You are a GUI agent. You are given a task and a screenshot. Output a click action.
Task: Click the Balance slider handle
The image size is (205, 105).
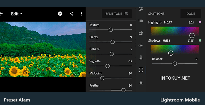click(x=175, y=64)
